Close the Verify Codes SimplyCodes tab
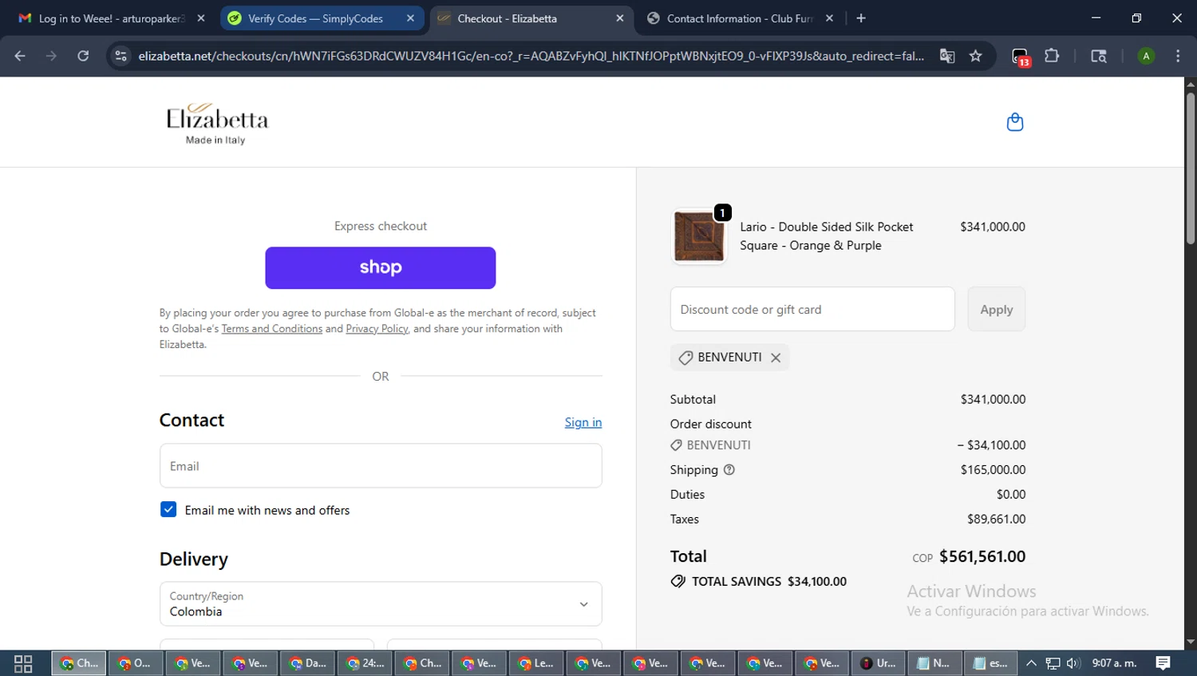The width and height of the screenshot is (1197, 676). tap(410, 18)
